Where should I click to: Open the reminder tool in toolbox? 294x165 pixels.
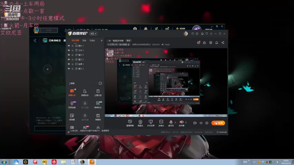pyautogui.click(x=72, y=117)
